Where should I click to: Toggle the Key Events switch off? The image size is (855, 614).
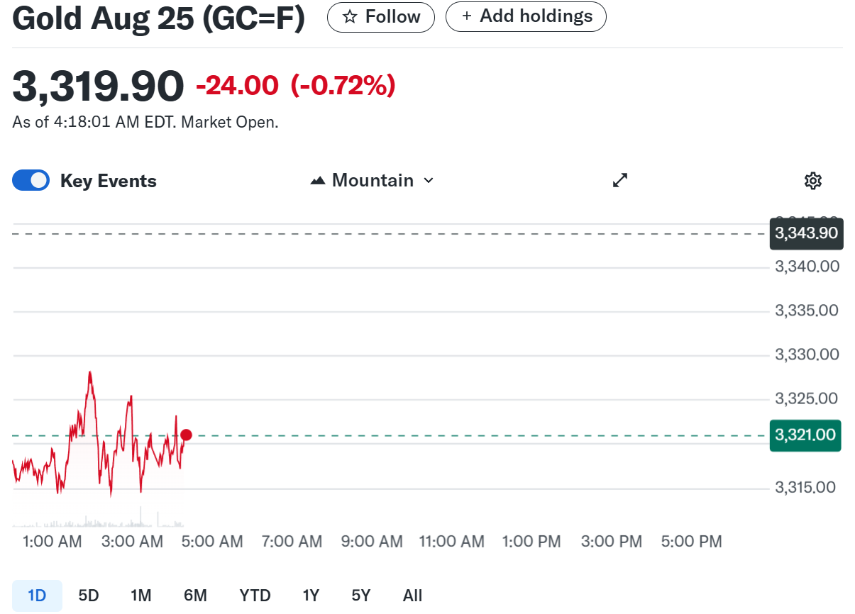(x=31, y=181)
